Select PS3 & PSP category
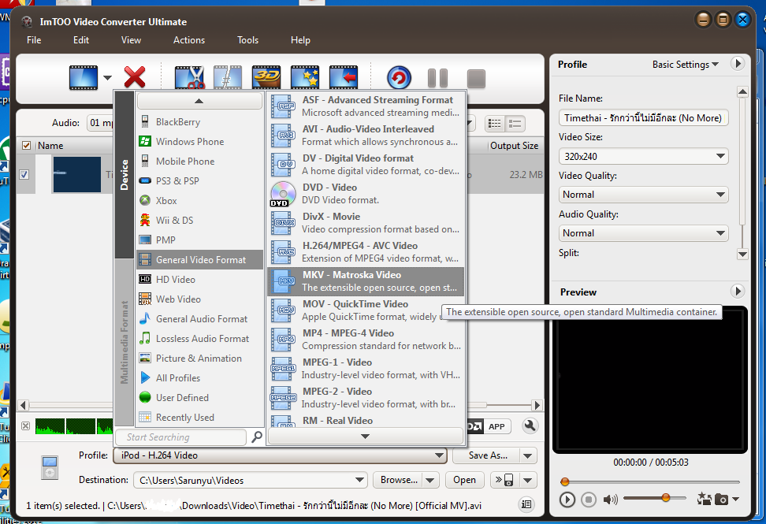The height and width of the screenshot is (524, 766). pyautogui.click(x=199, y=180)
